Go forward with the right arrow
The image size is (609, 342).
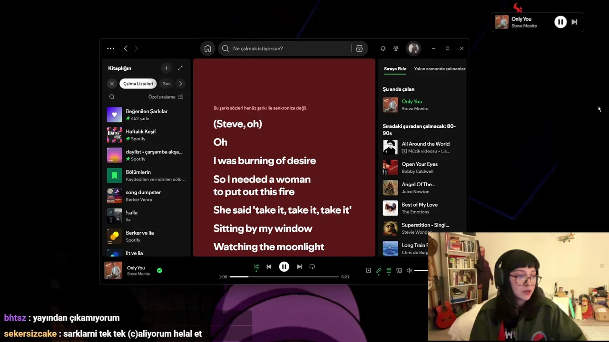point(136,48)
